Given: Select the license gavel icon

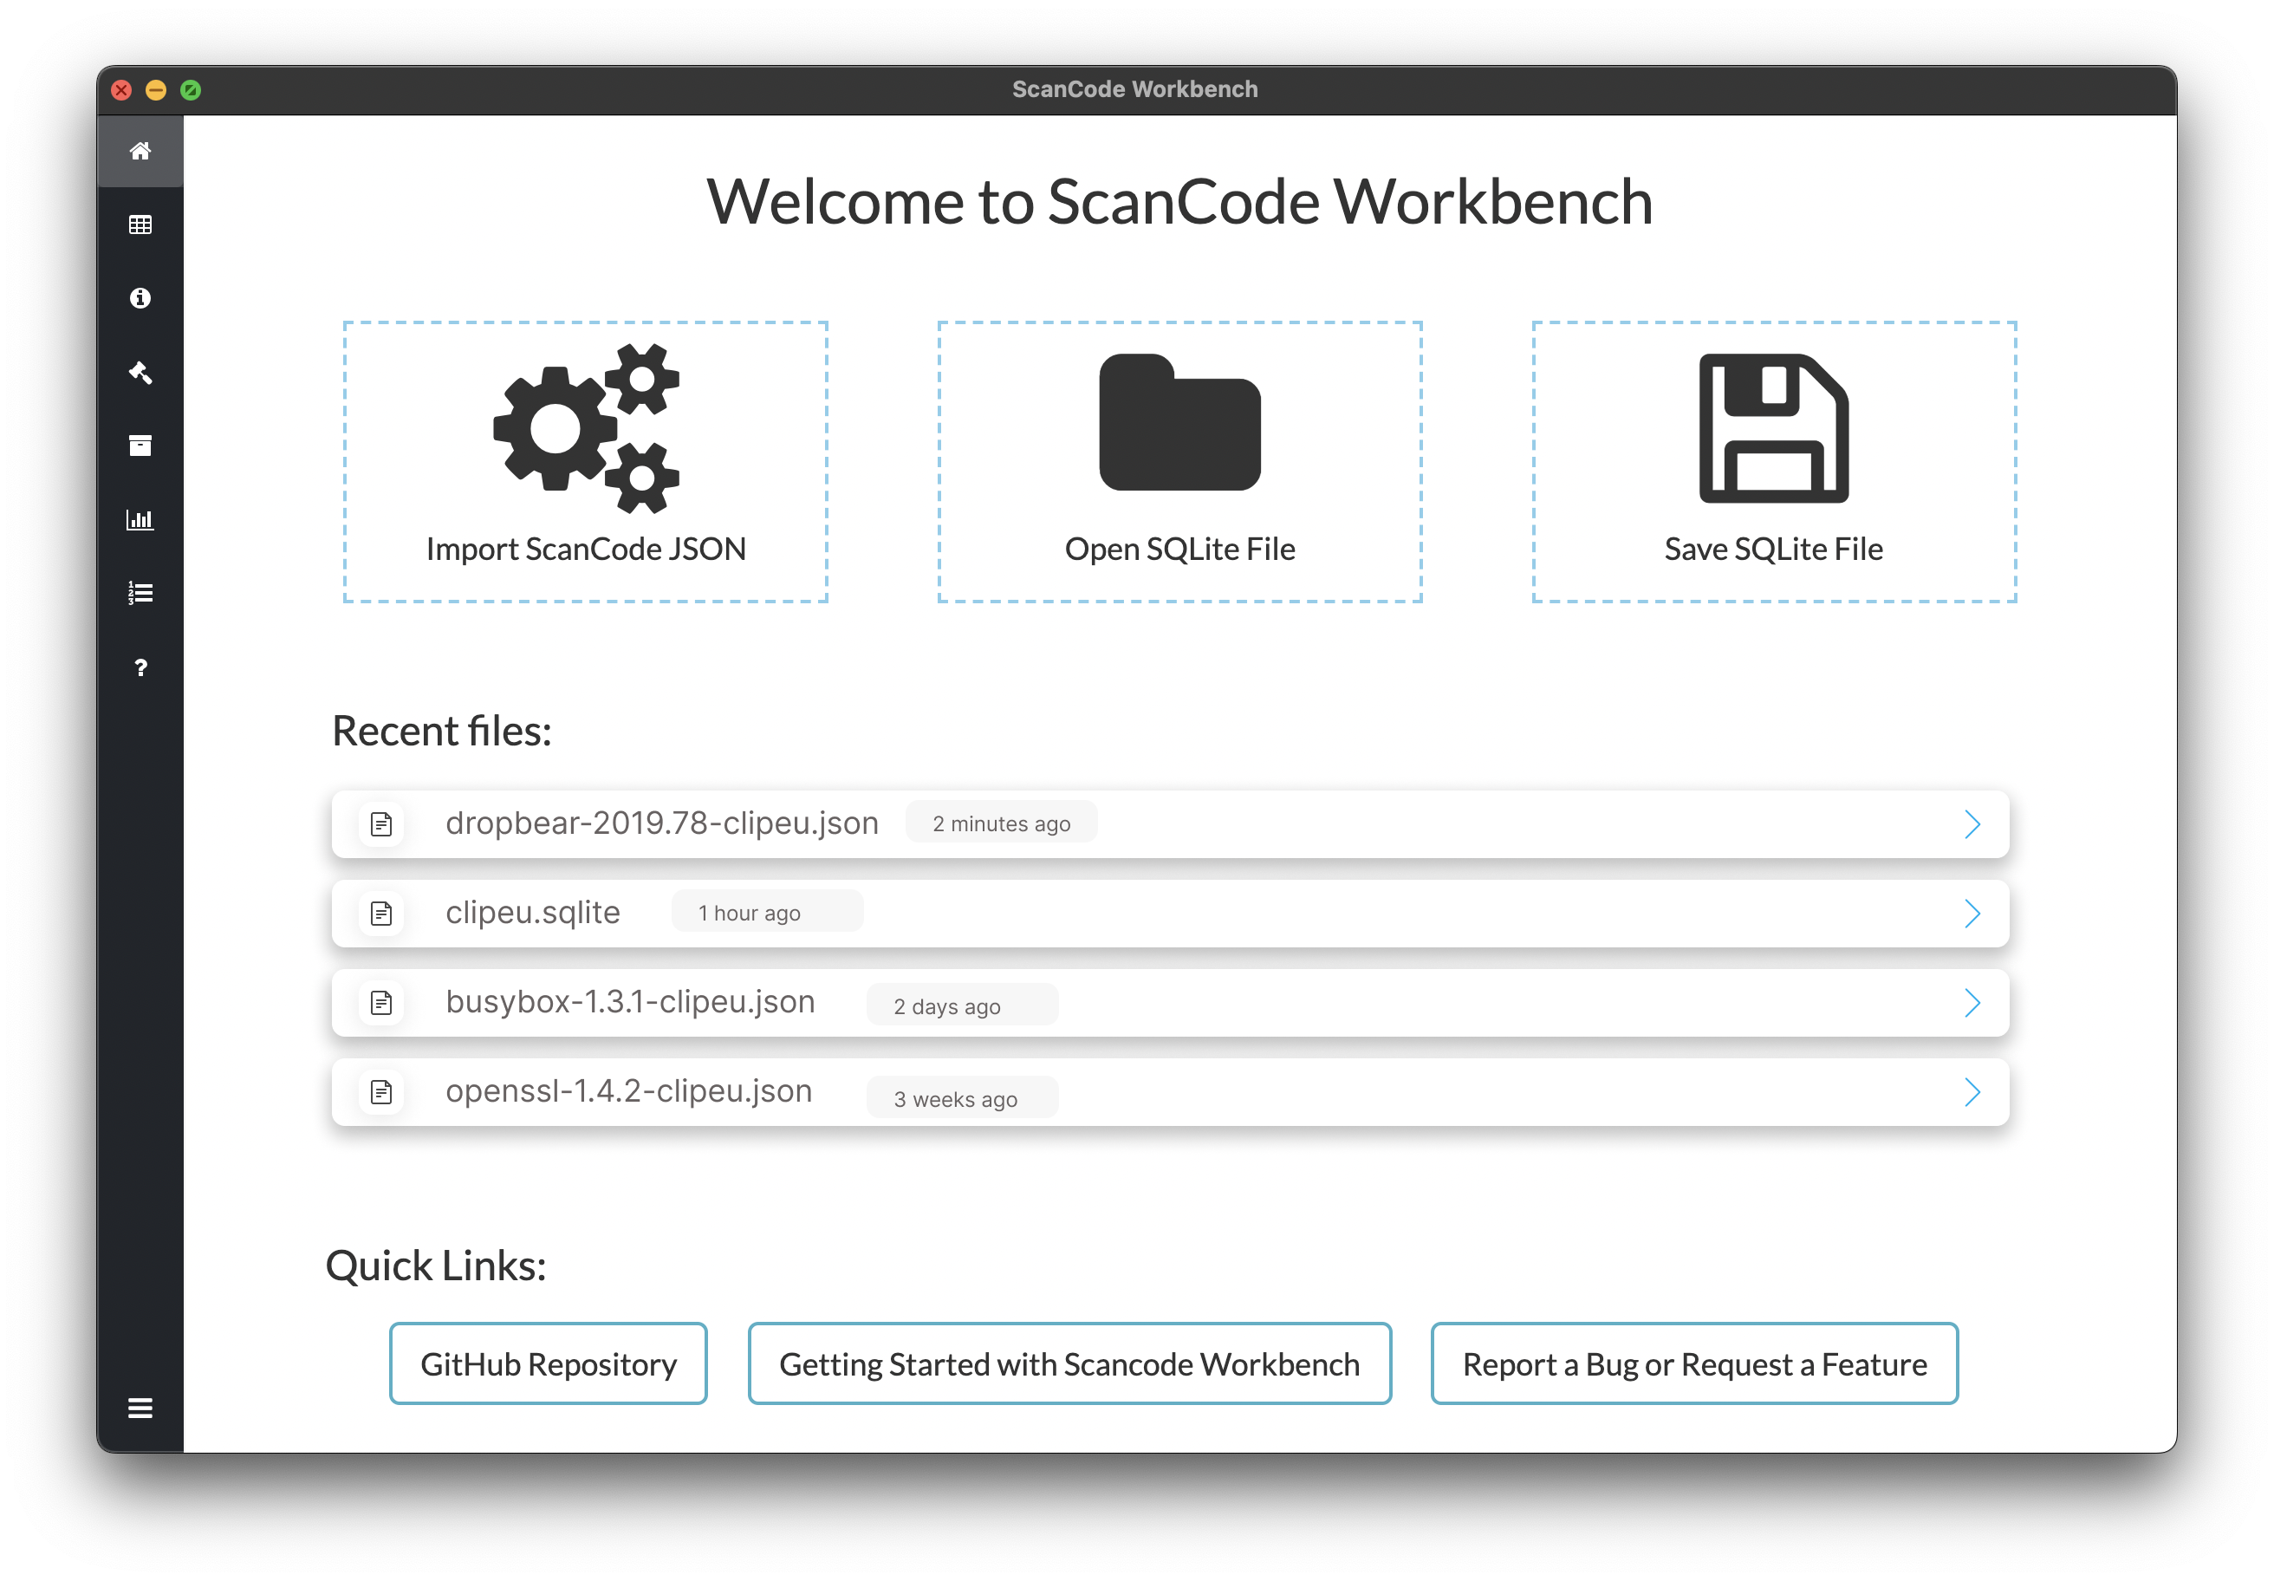Looking at the screenshot, I should [x=140, y=373].
